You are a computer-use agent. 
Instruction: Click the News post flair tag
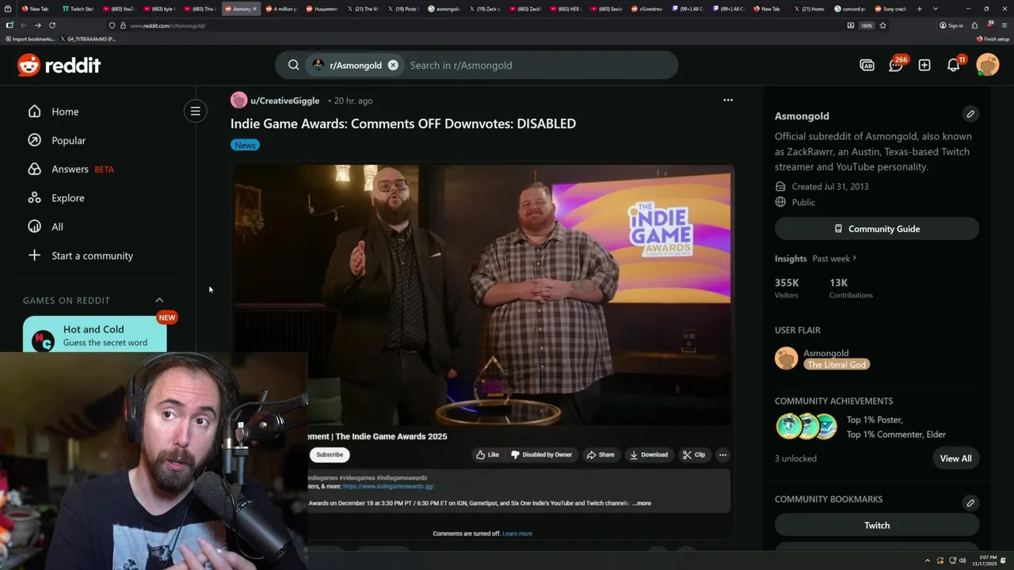245,145
